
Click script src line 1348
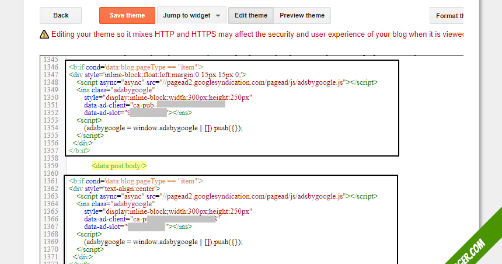[x=227, y=82]
